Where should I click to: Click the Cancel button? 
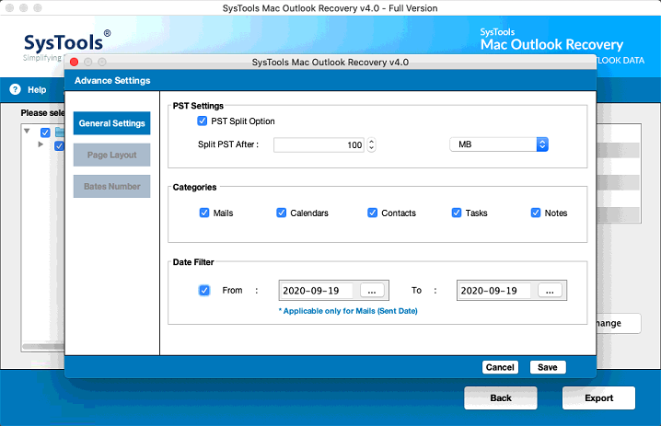point(500,367)
